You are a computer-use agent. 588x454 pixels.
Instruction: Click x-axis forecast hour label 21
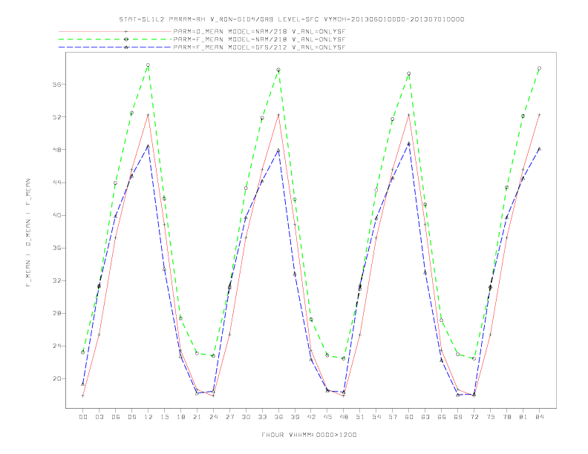click(x=197, y=417)
